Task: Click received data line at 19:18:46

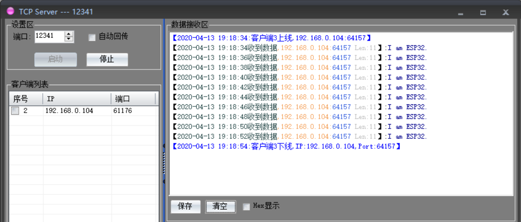Action: tap(300, 107)
